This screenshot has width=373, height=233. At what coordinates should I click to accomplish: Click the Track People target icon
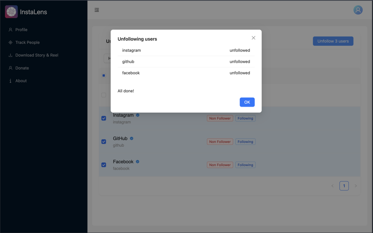point(10,43)
